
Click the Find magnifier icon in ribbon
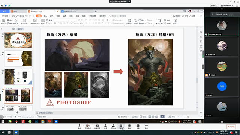click(165, 20)
